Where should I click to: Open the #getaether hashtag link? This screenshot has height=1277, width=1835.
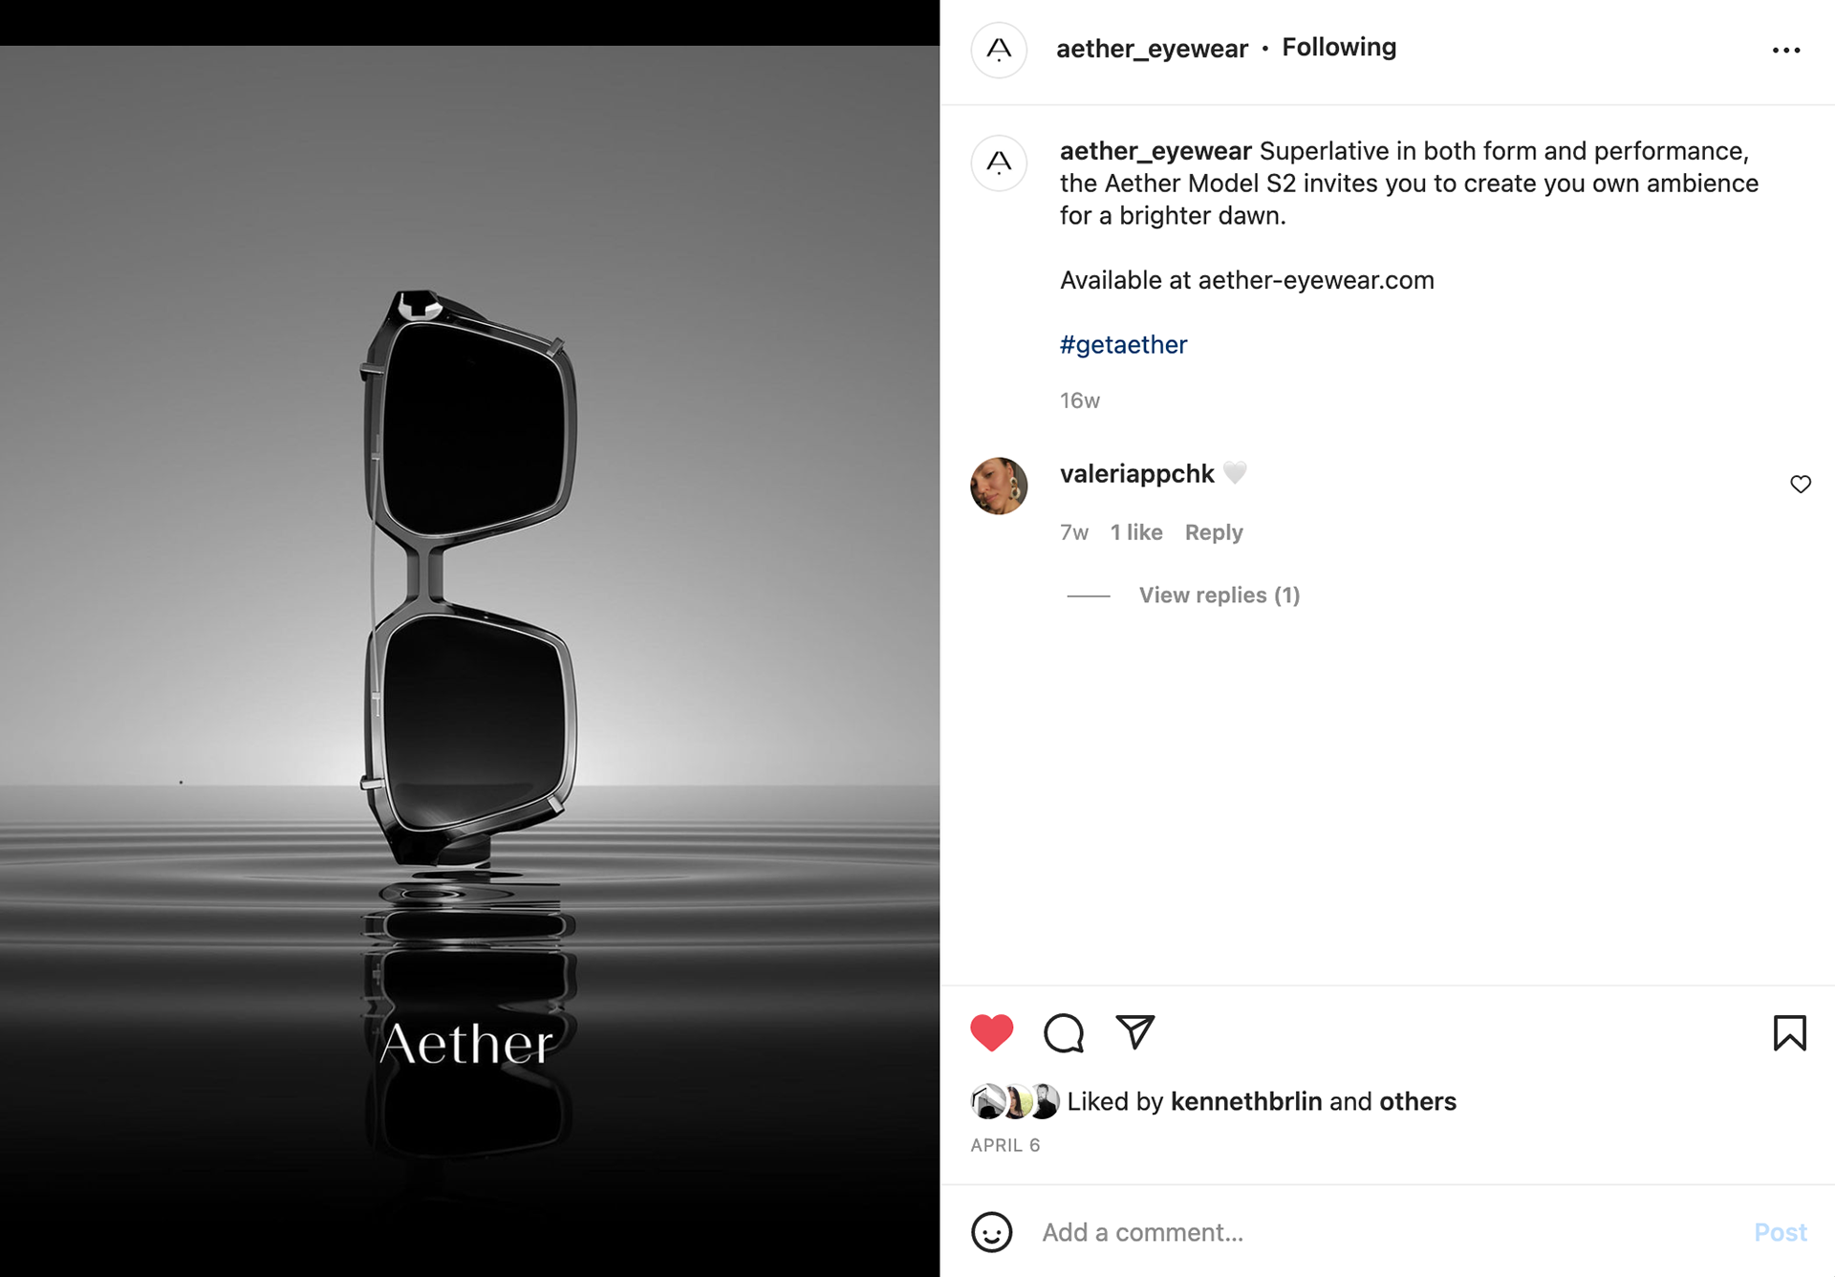click(1123, 345)
